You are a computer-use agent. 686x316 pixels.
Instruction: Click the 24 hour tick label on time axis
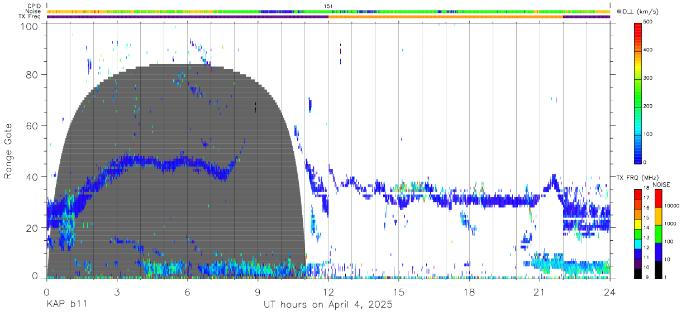[610, 292]
